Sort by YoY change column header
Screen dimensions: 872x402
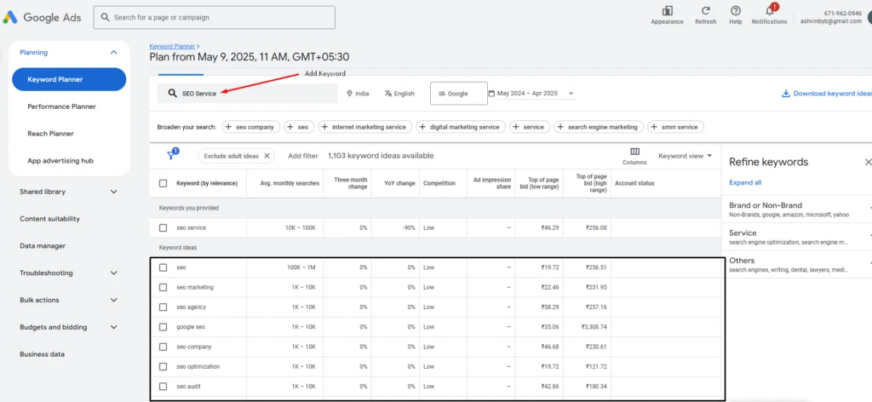[x=400, y=183]
